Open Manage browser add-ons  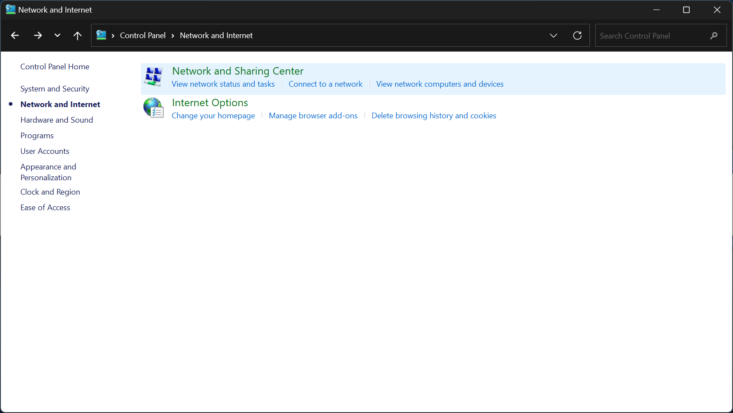click(x=313, y=116)
